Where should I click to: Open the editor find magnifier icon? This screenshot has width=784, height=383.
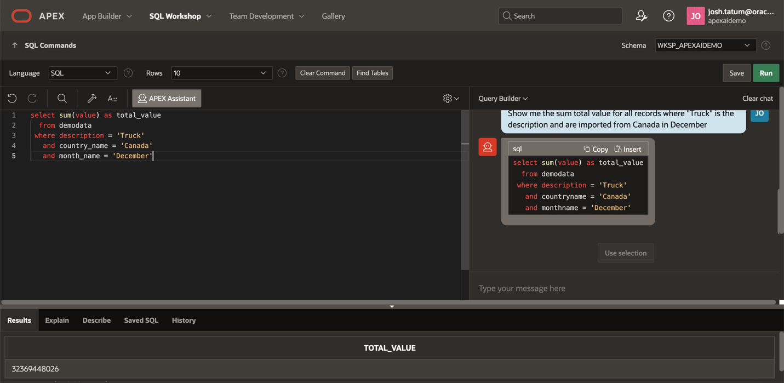(62, 98)
